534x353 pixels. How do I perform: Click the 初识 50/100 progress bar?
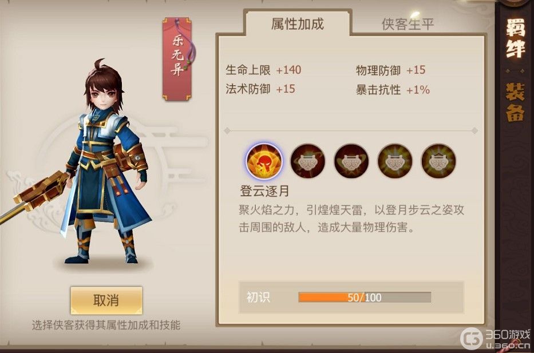point(365,297)
